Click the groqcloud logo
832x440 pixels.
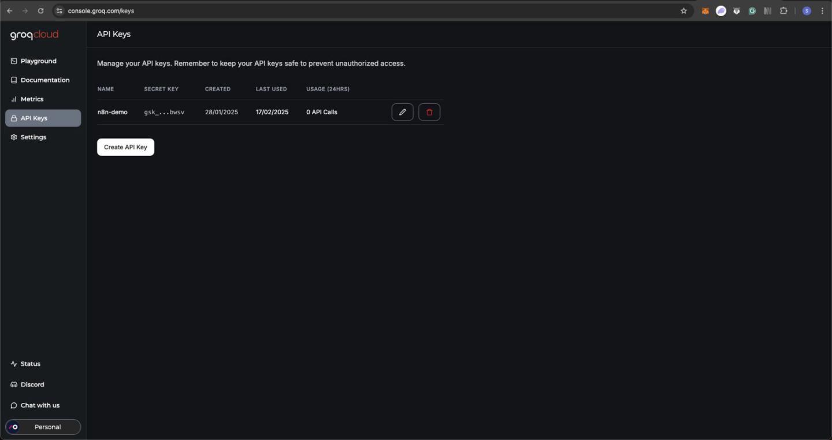click(x=34, y=35)
